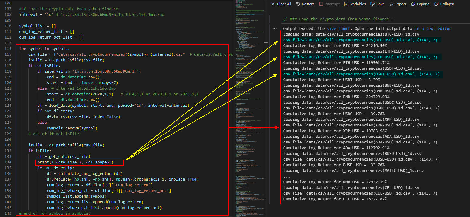
Task: Click the 'for symbol in symbols:' line
Action: point(44,48)
